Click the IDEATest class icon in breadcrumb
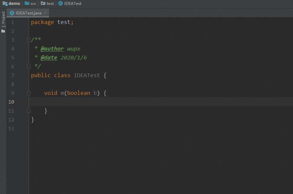 coord(61,3)
